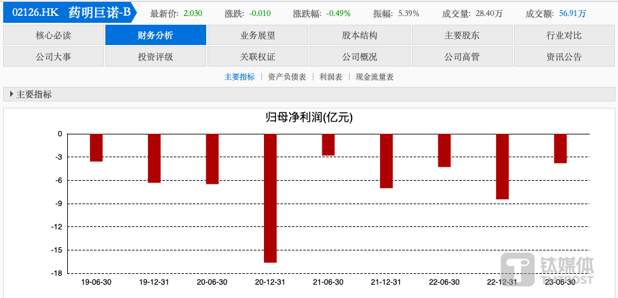618x298 pixels.
Task: Click the stock name 药明巨诺-B
Action: (99, 13)
